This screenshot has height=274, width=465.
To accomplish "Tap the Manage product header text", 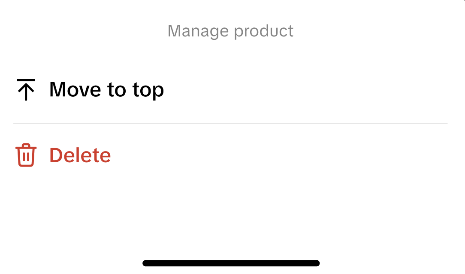I will coord(230,31).
